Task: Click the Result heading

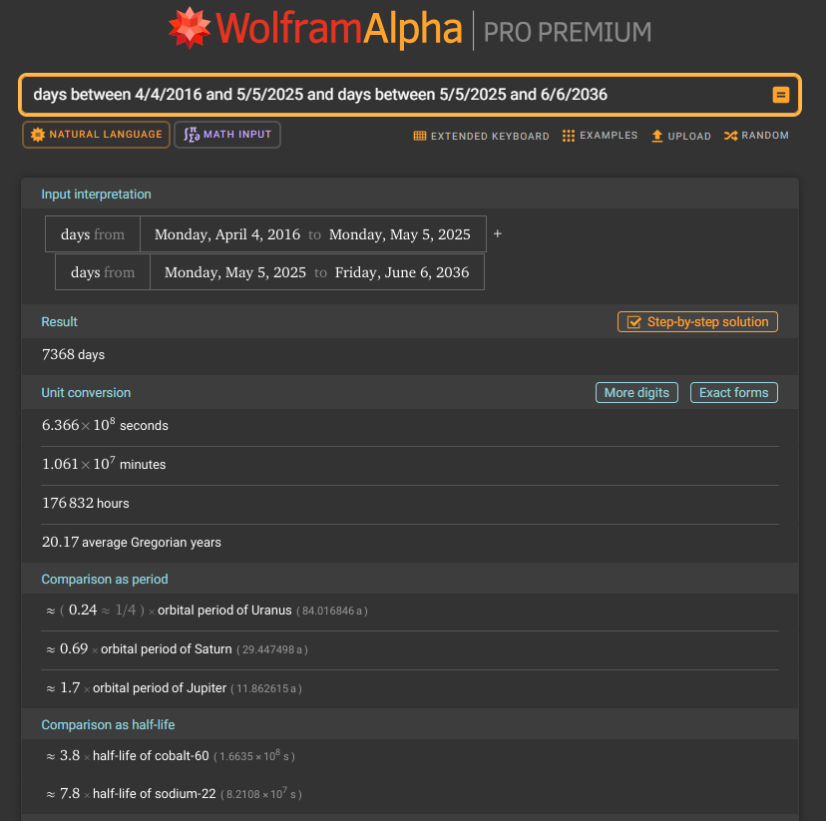Action: pos(60,322)
